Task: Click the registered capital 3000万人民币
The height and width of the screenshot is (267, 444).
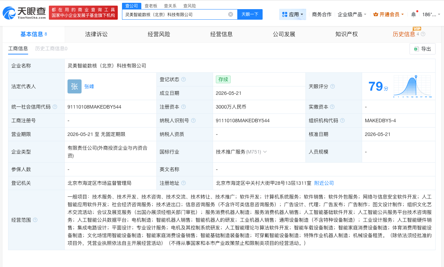Action: pyautogui.click(x=231, y=107)
